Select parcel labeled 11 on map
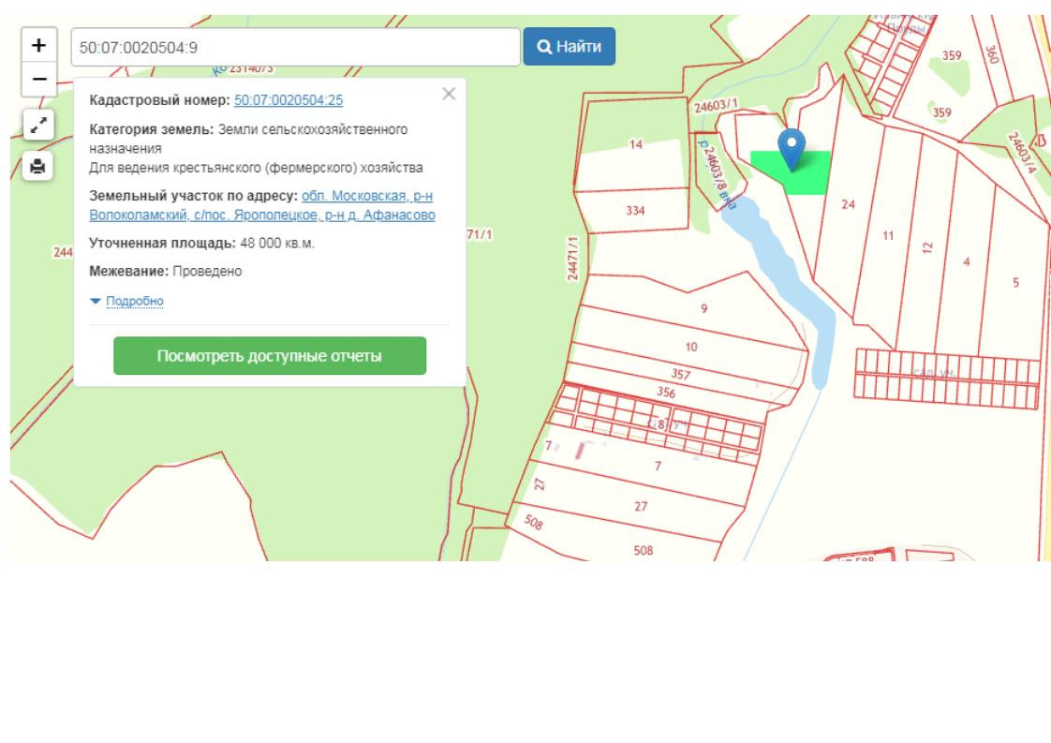 point(888,235)
